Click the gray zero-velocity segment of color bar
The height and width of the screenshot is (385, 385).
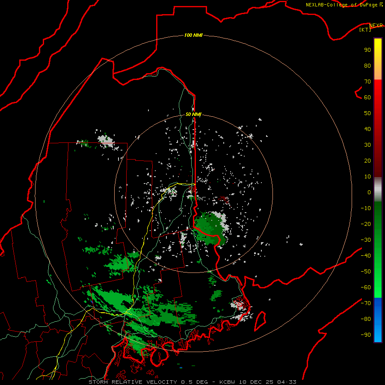tap(378, 189)
